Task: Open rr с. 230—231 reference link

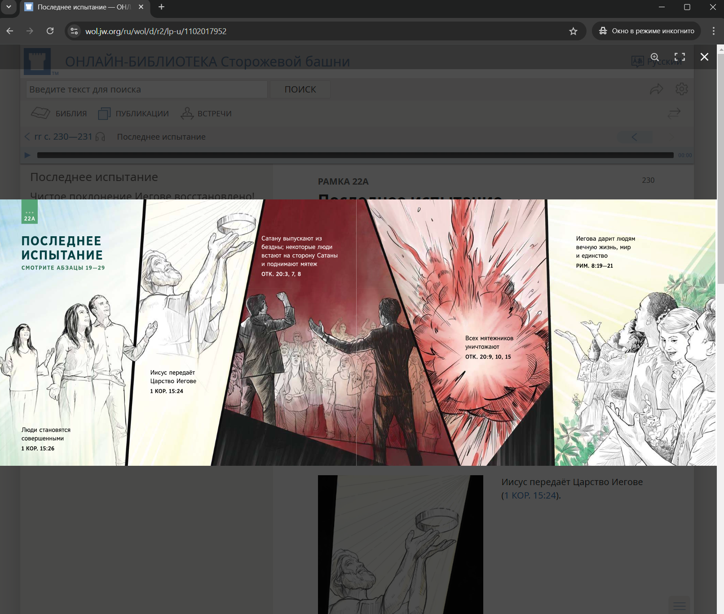Action: (x=63, y=137)
